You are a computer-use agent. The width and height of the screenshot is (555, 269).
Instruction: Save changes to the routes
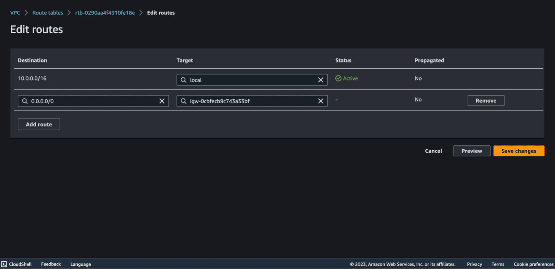click(x=519, y=151)
